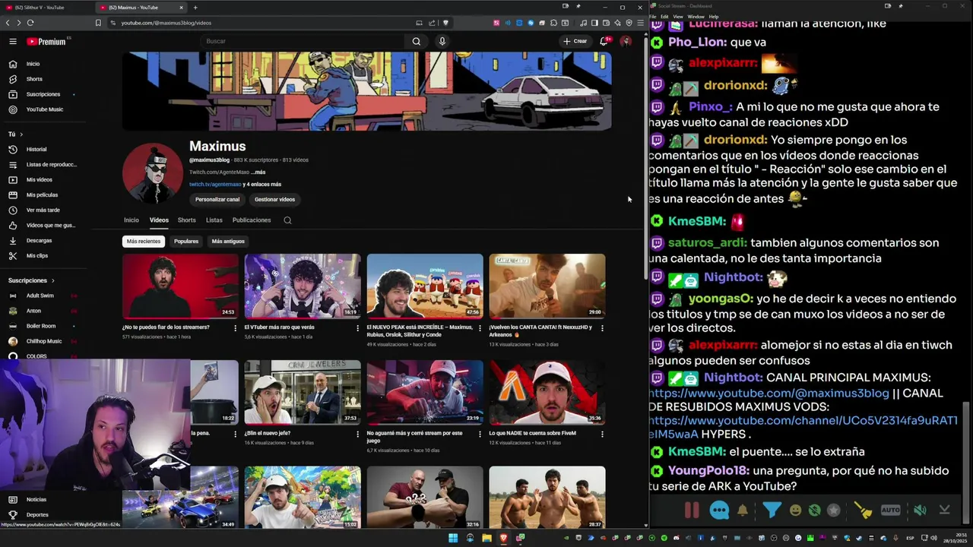This screenshot has width=973, height=547.
Task: Select the Más antiguos sort chip
Action: coord(228,241)
